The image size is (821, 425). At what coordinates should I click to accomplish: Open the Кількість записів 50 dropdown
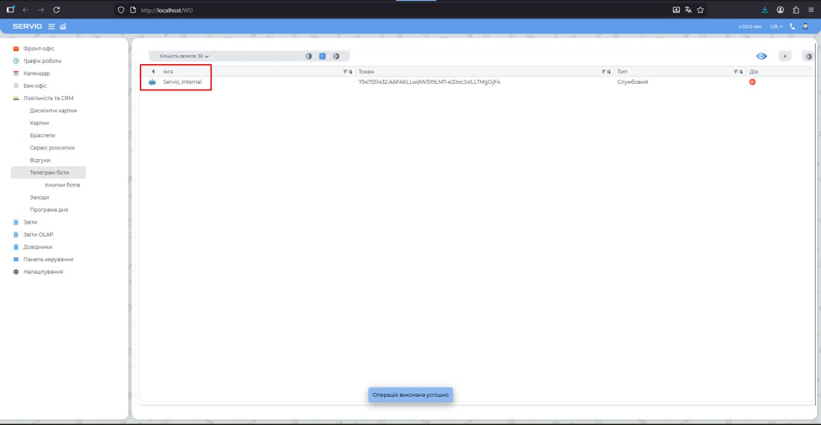pos(184,56)
